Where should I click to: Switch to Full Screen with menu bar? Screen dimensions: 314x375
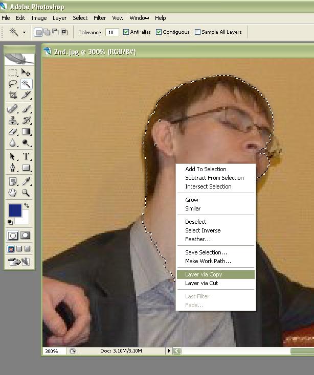coord(19,249)
